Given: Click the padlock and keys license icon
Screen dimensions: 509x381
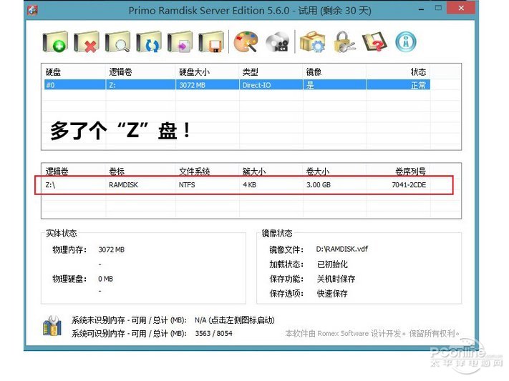Looking at the screenshot, I should coord(344,41).
